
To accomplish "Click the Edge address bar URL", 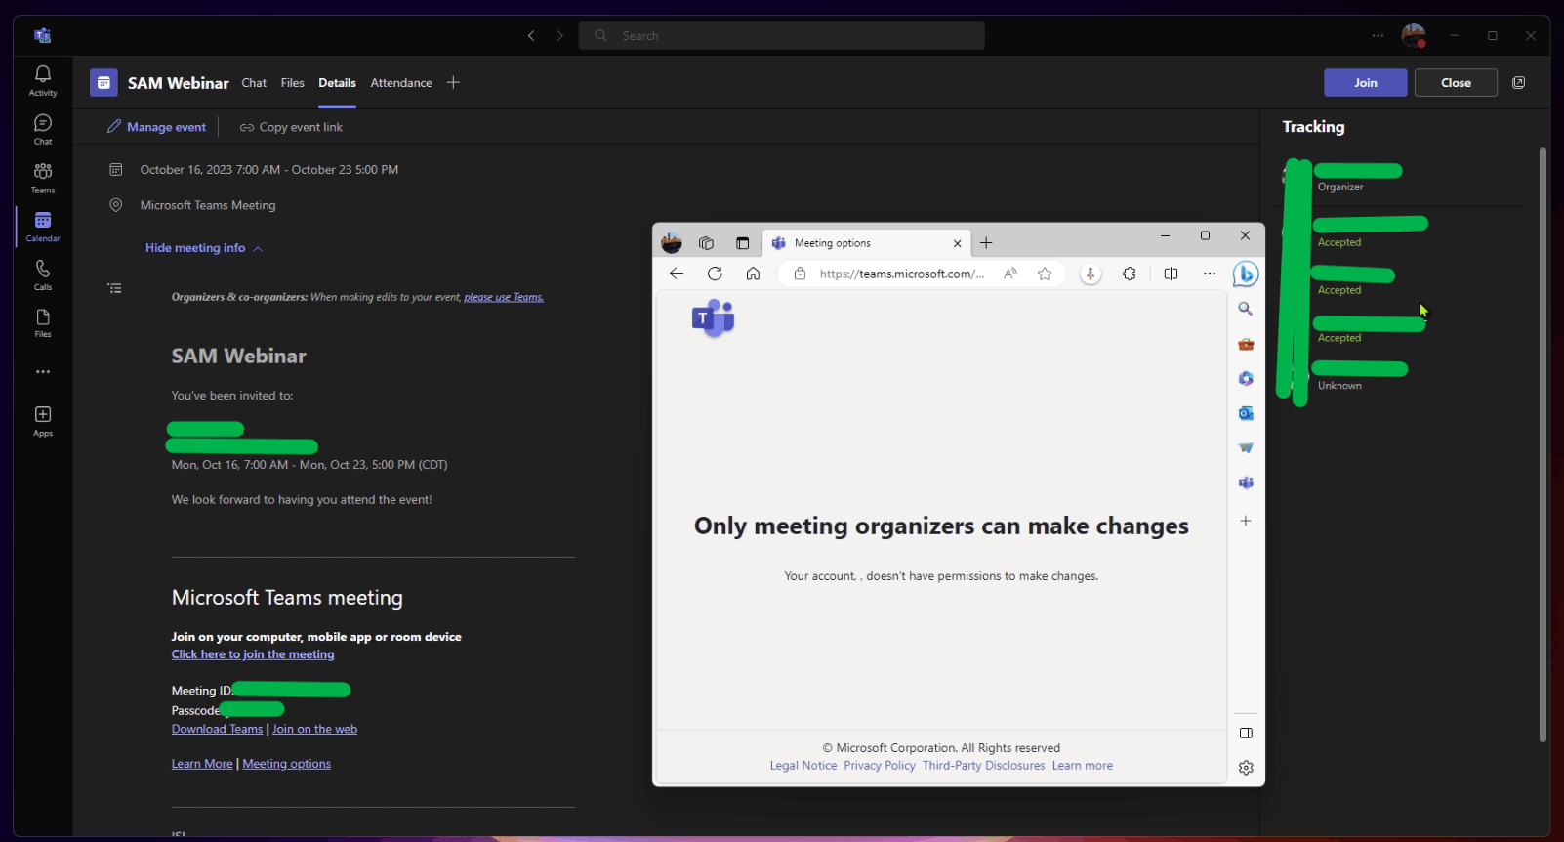I will click(x=901, y=274).
